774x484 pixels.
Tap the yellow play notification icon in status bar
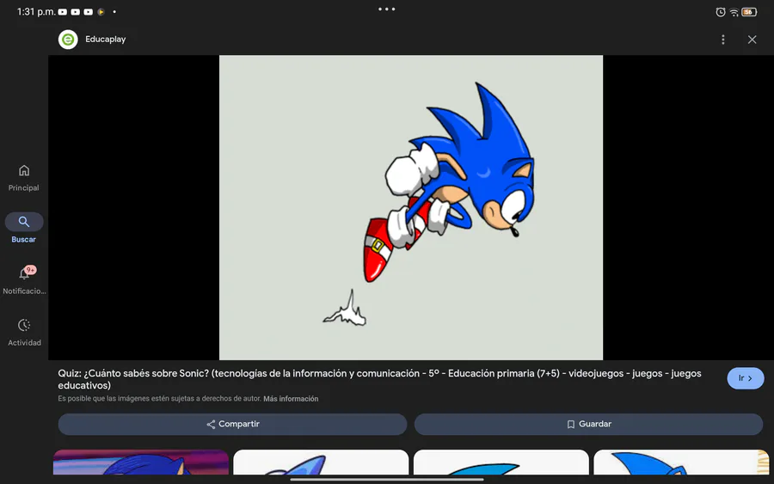pyautogui.click(x=101, y=12)
